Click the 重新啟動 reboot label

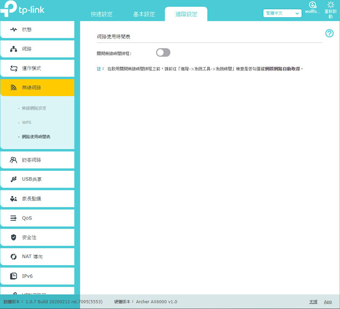331,14
